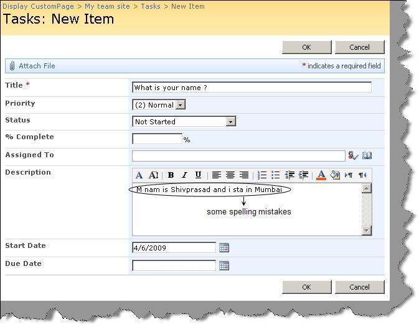Click the description scrollbar down arrow
Screen dimensions: 419x325
tap(367, 231)
